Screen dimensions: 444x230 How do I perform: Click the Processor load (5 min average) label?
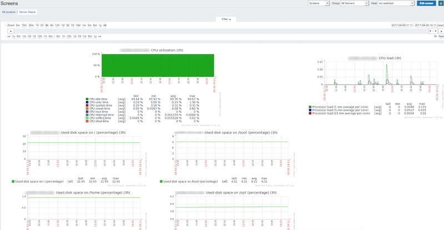tap(340, 110)
